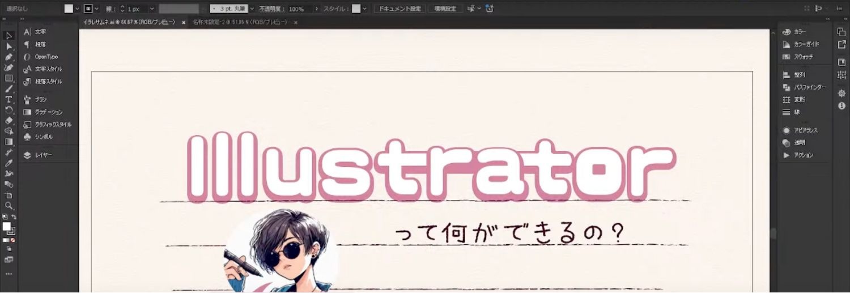Click the 環境設定 button

pyautogui.click(x=445, y=9)
